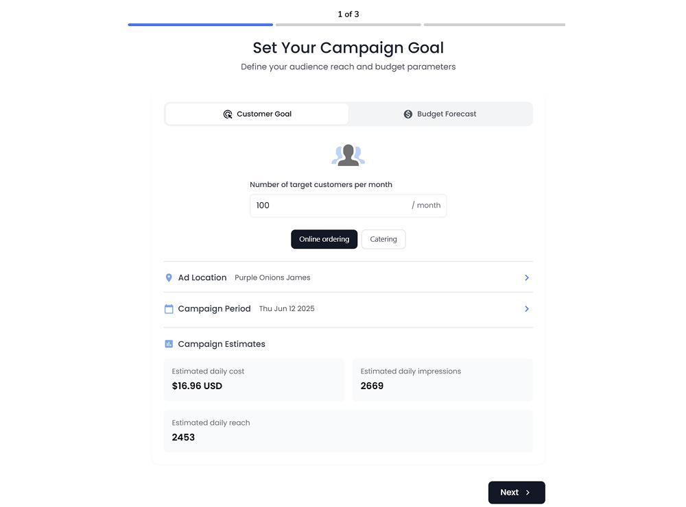This screenshot has width=686, height=507.
Task: Open the Purple Onions James location row
Action: click(x=272, y=277)
